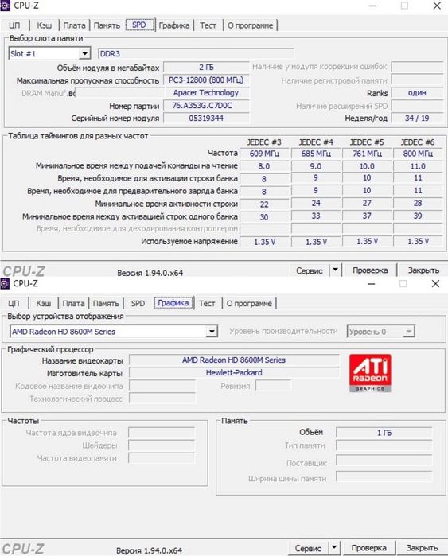This screenshot has height=556, width=448.
Task: Click the 8.0 CAS latency under JEDEC #3
Action: click(x=264, y=166)
